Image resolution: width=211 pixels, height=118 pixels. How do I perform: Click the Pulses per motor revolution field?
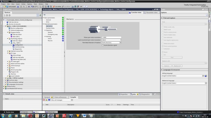[108, 37]
